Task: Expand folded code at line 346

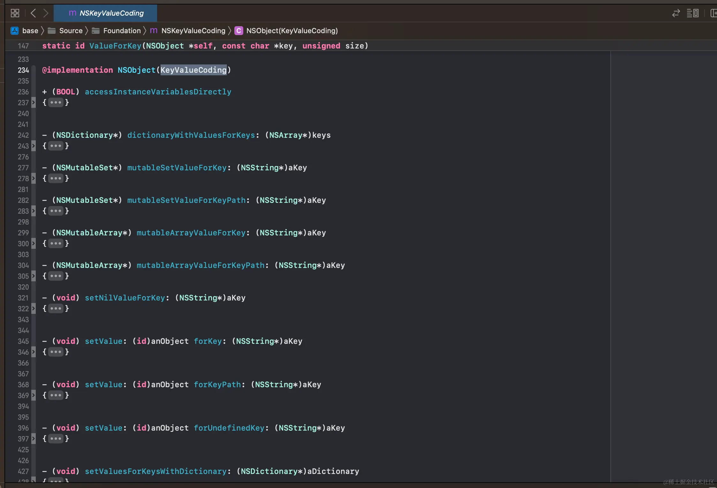Action: (34, 352)
